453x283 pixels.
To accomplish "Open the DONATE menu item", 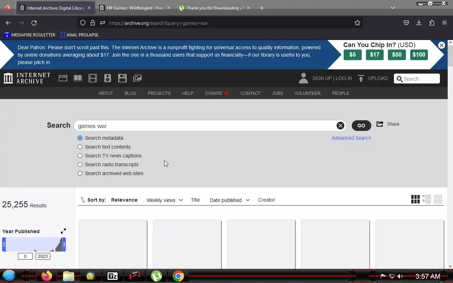I will [217, 93].
